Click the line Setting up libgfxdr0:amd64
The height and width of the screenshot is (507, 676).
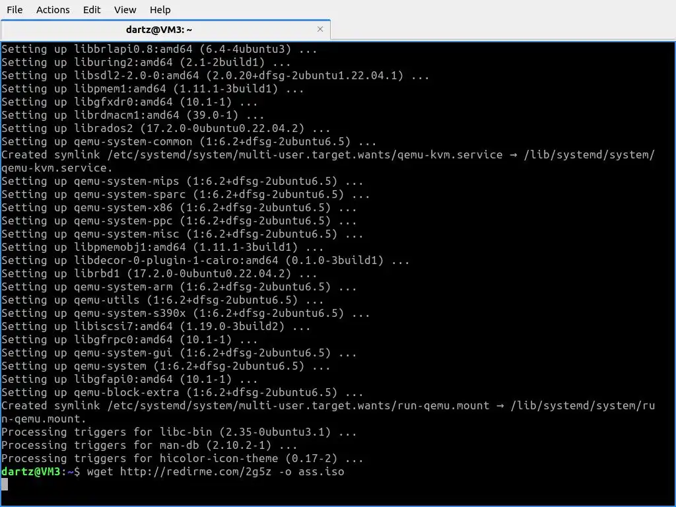point(129,102)
